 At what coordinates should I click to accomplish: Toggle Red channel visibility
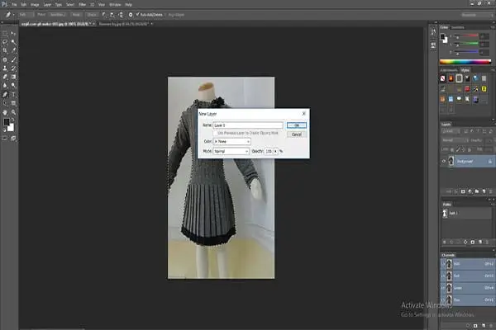[443, 276]
